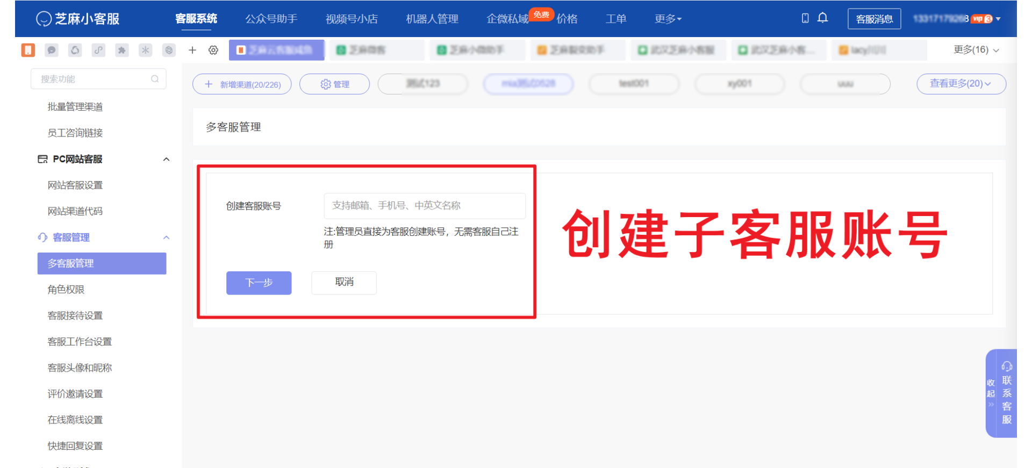Open 评价邀请设置 in sidebar
The image size is (1032, 468).
tap(75, 394)
